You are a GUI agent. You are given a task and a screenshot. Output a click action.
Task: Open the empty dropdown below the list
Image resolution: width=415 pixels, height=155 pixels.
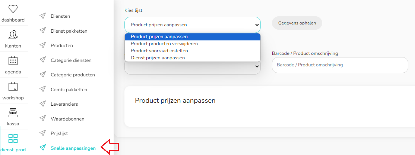(193, 68)
